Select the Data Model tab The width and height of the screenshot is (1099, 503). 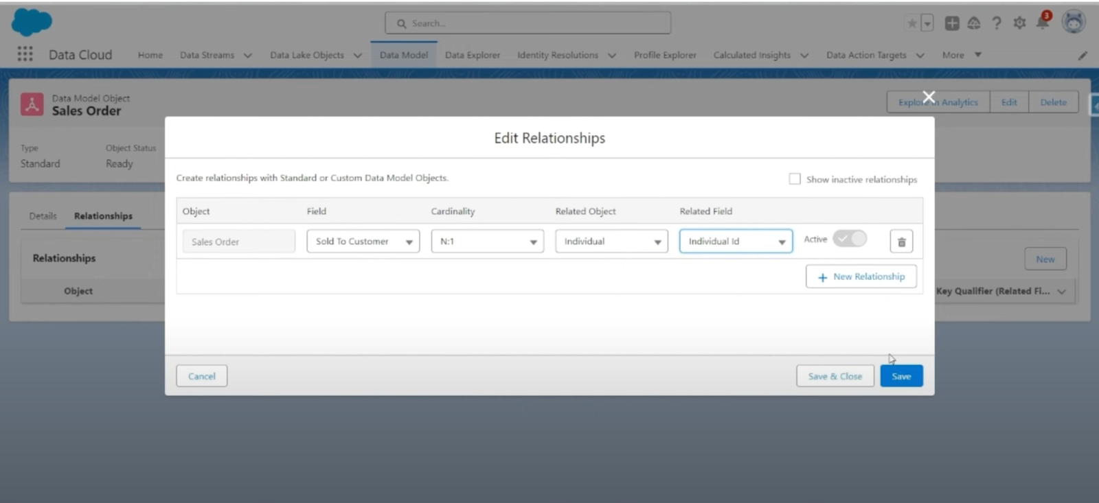404,55
